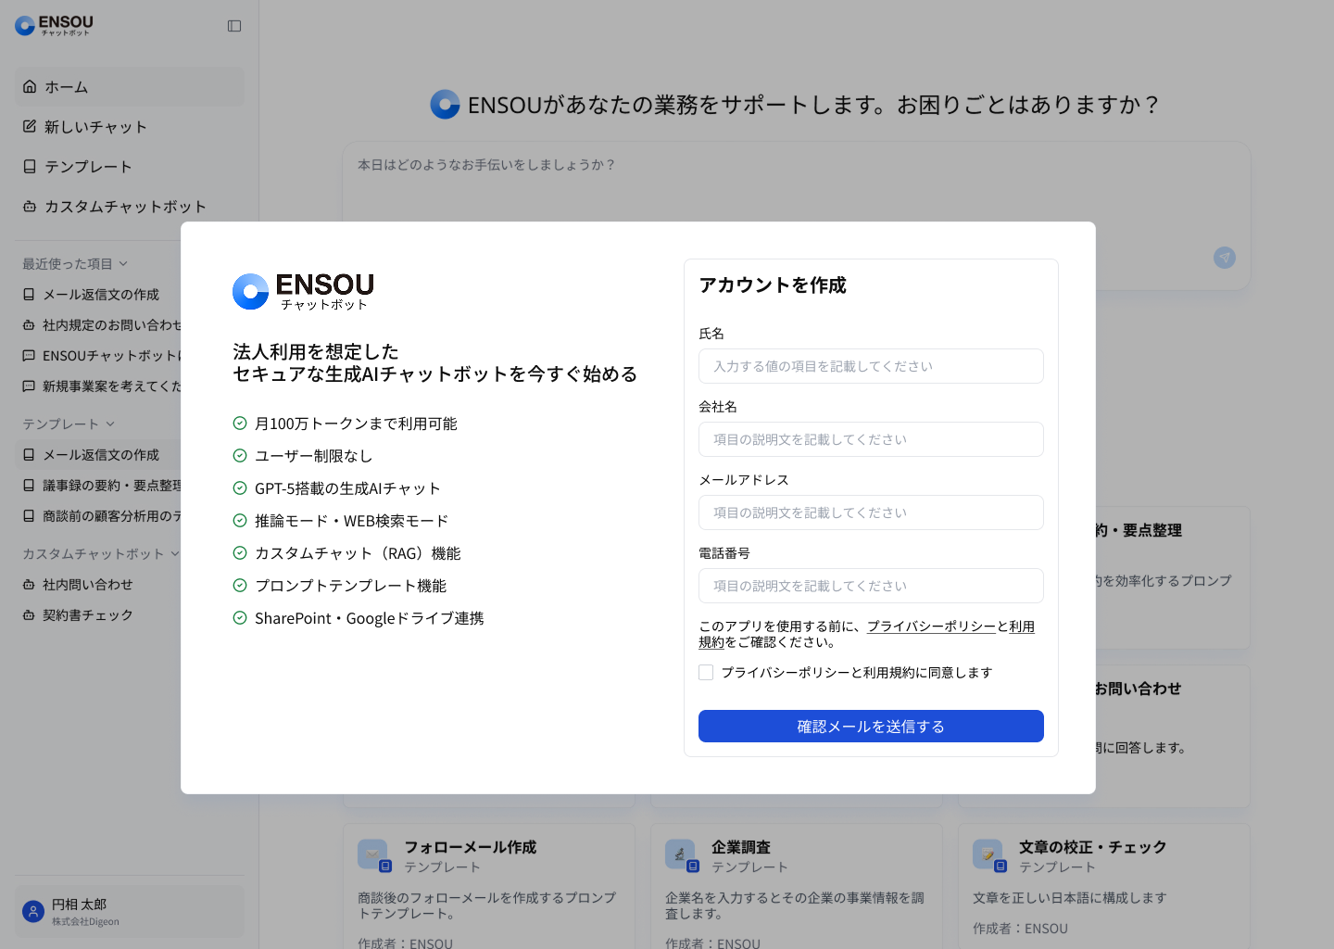
Task: Click the 確認メールを送信する button
Action: pyautogui.click(x=871, y=726)
